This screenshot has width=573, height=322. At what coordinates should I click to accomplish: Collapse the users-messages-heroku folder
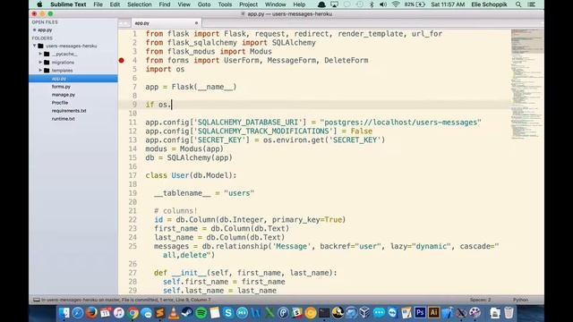pyautogui.click(x=35, y=46)
